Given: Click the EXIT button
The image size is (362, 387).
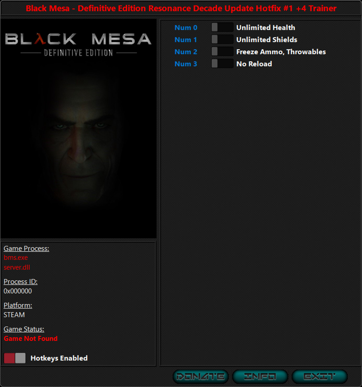Looking at the screenshot, I should (319, 376).
